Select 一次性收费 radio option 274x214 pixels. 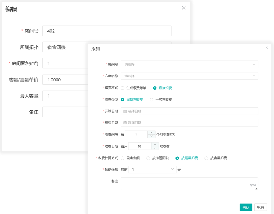tap(152, 99)
